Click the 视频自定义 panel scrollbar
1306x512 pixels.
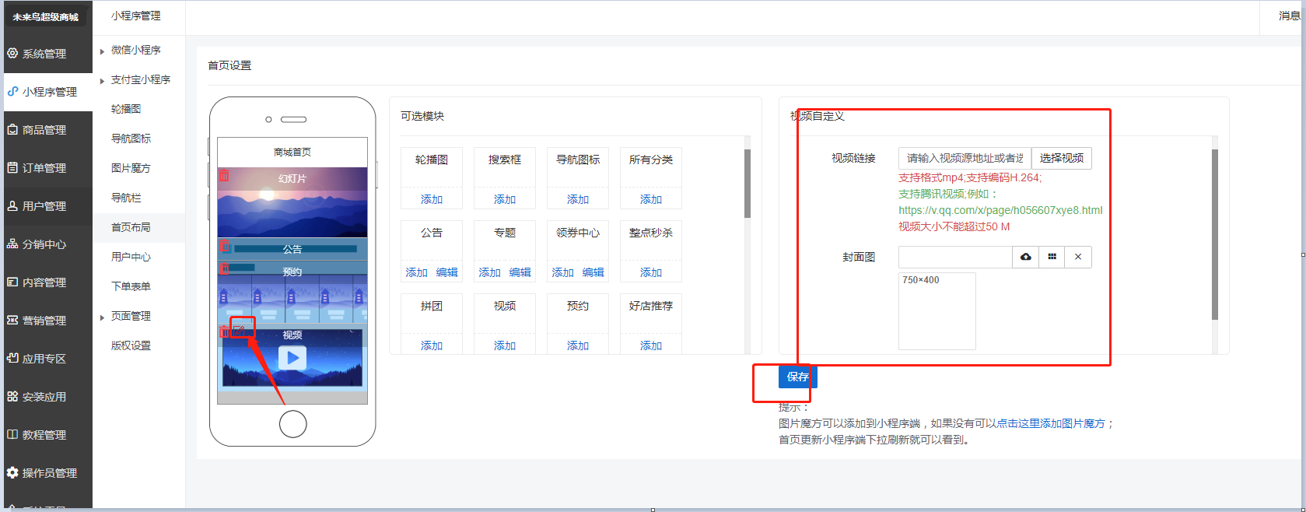pos(1215,233)
